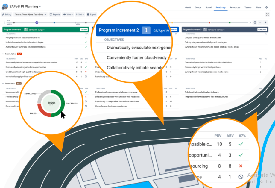This screenshot has width=275, height=188.
Task: Open Uniquely grow business experiences objective
Action: [111, 106]
